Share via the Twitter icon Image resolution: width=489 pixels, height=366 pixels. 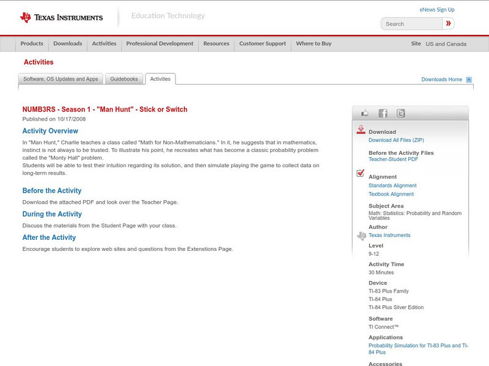(x=400, y=113)
